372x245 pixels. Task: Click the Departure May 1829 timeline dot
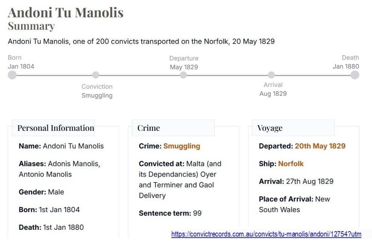(183, 75)
